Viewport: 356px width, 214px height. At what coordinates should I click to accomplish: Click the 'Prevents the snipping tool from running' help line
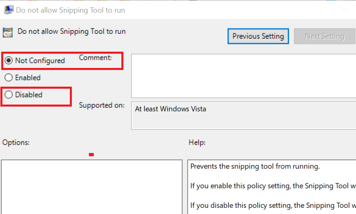pyautogui.click(x=255, y=166)
